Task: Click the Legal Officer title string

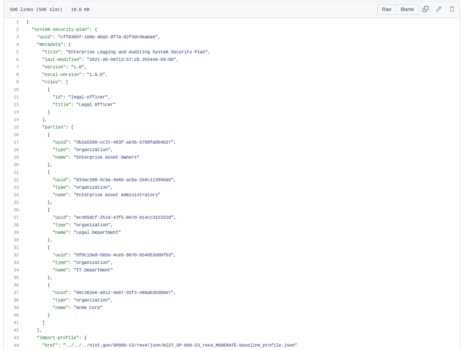Action: pos(96,105)
